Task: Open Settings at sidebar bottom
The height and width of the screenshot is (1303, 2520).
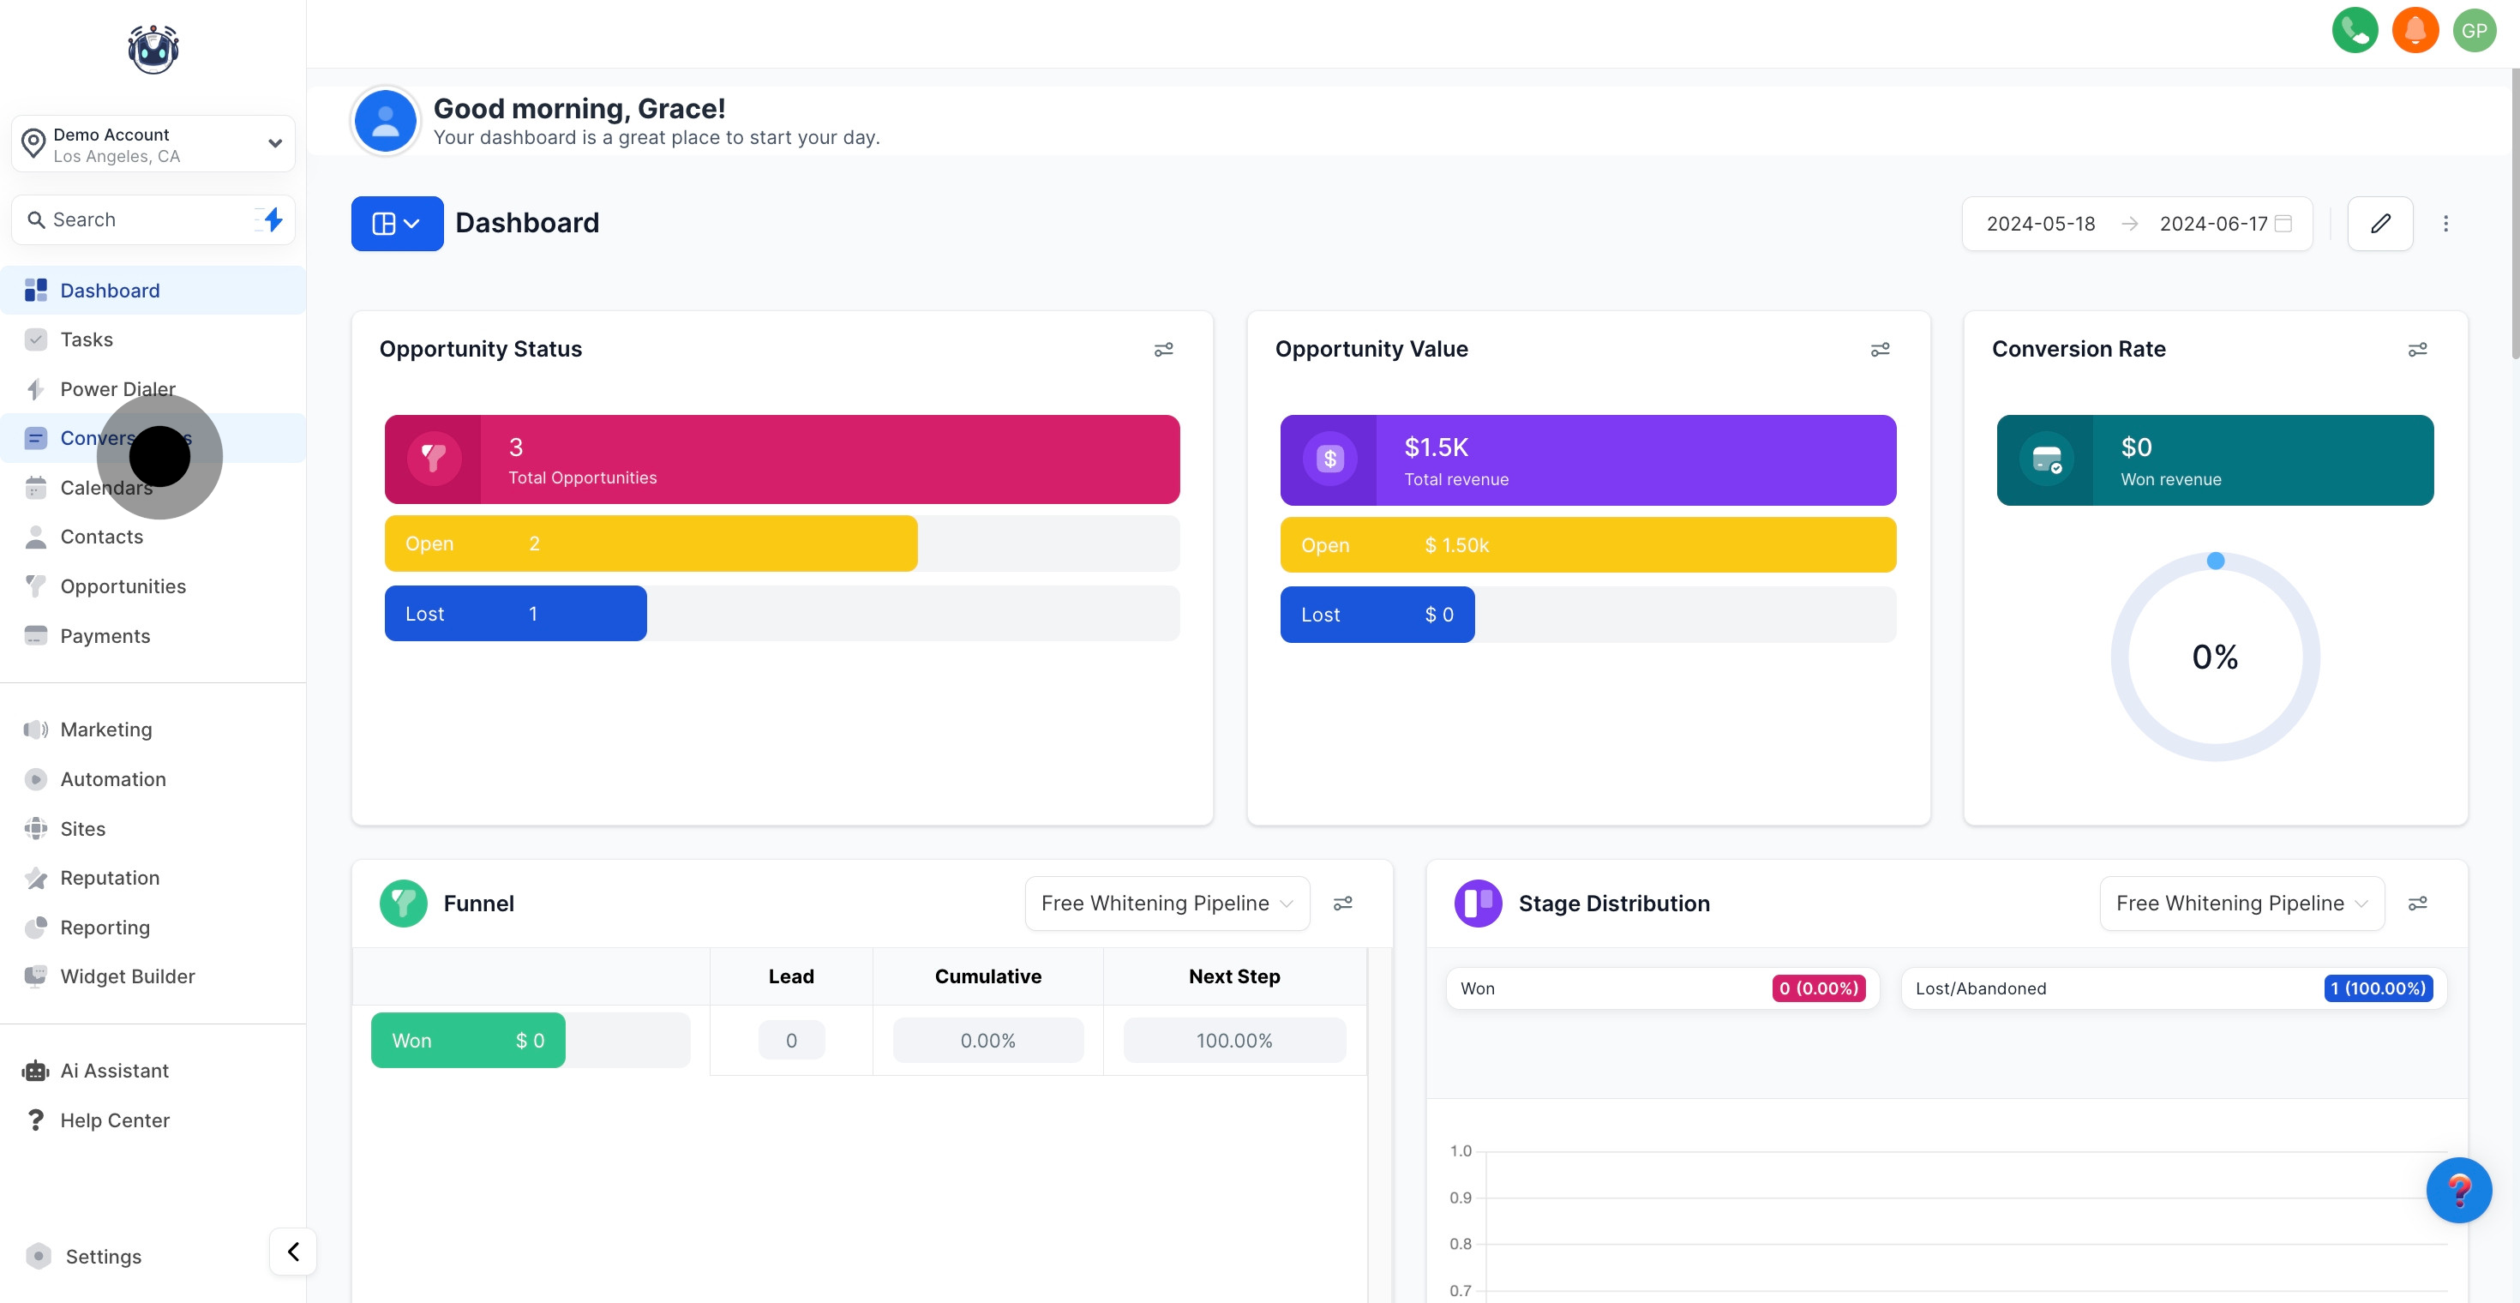Action: 103,1256
